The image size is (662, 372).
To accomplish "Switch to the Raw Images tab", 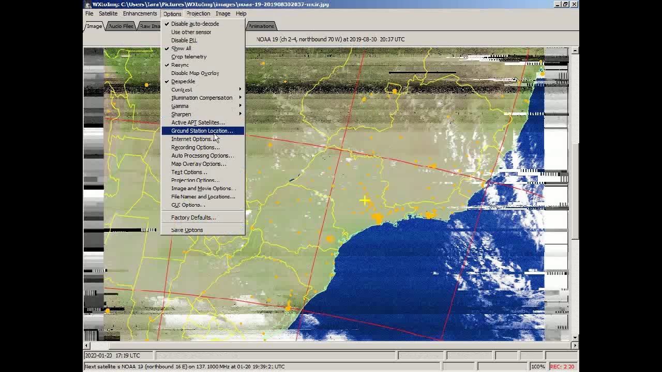I will 149,26.
